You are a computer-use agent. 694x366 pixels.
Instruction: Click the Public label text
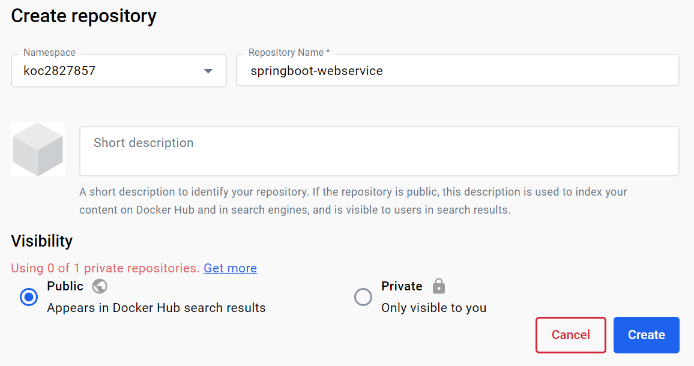(x=65, y=286)
